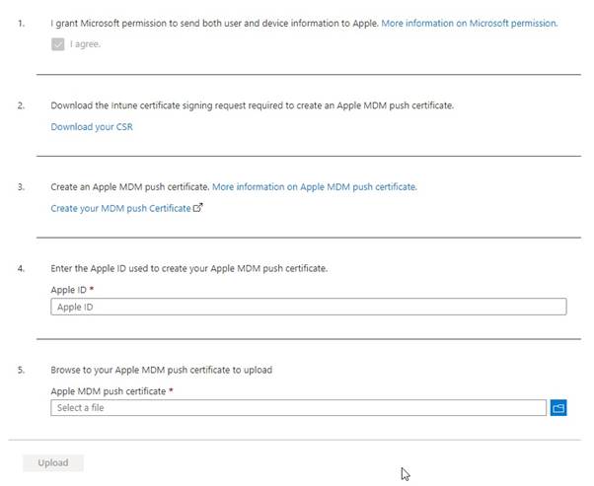Viewport: 594px width, 486px height.
Task: Click the step number 1 marker
Action: [x=21, y=22]
